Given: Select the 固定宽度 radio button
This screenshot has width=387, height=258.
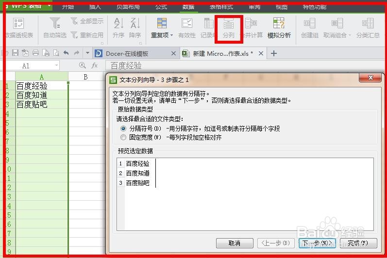Looking at the screenshot, I should 123,137.
